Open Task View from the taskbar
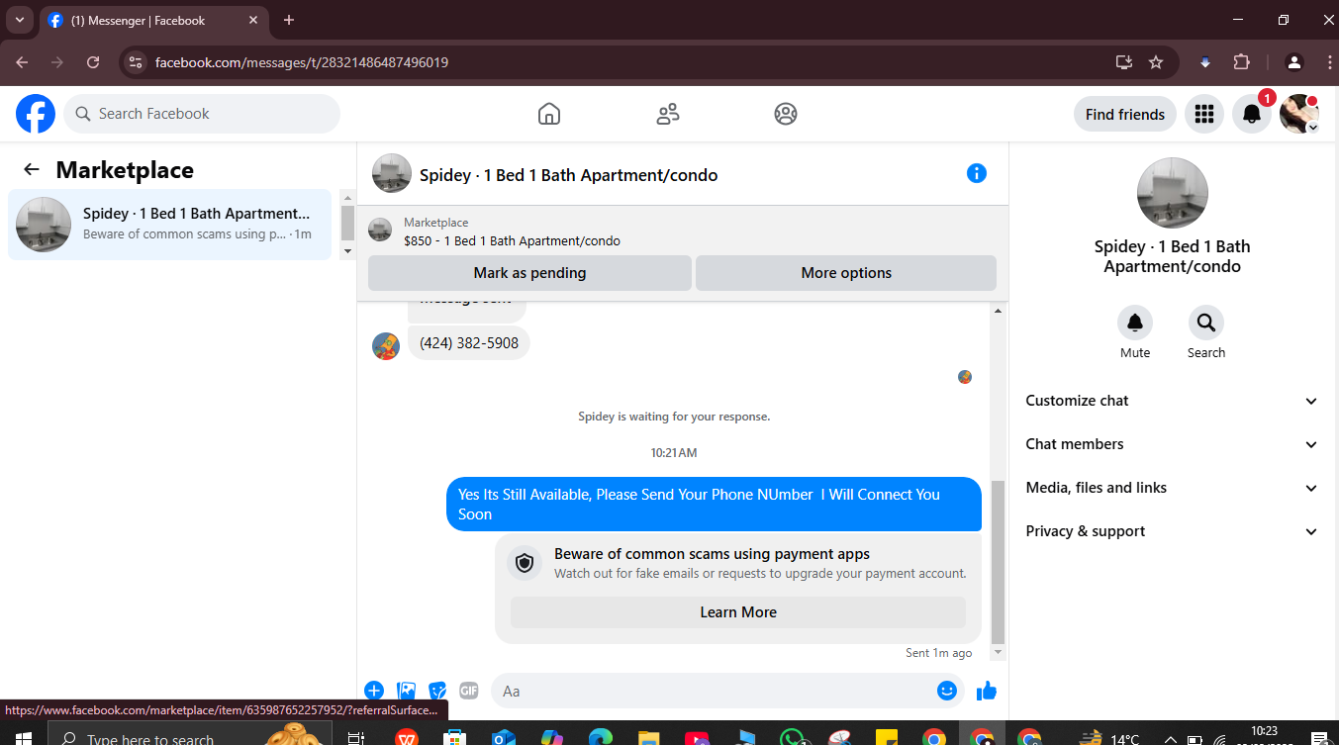The image size is (1339, 745). pos(356,738)
